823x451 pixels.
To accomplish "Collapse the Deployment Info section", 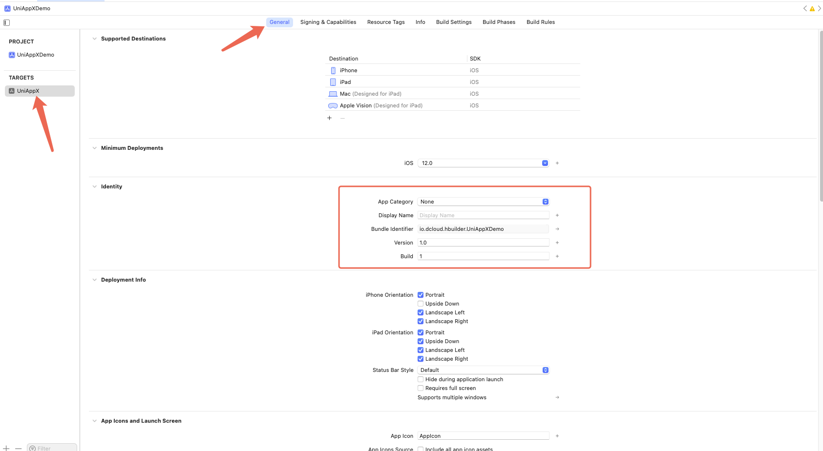I will click(94, 280).
